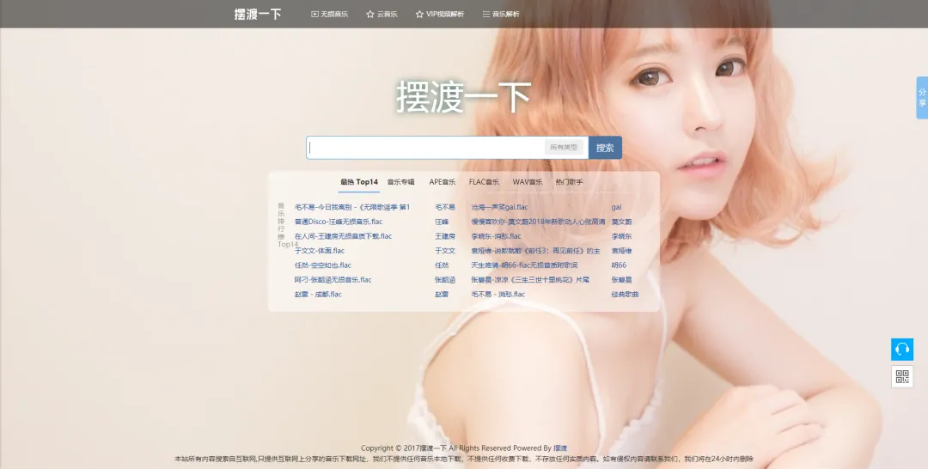Image resolution: width=928 pixels, height=469 pixels.
Task: Open song 普通Disco-汪峰无损音乐.flac
Action: 339,222
